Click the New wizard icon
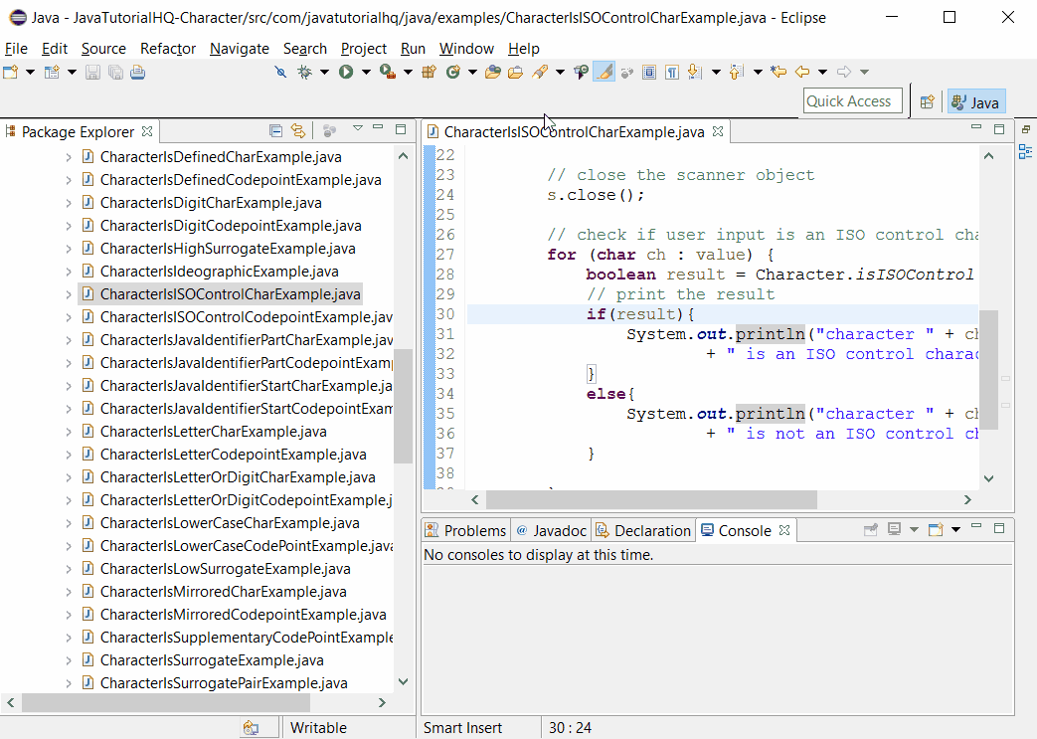The width and height of the screenshot is (1037, 739). pos(11,73)
